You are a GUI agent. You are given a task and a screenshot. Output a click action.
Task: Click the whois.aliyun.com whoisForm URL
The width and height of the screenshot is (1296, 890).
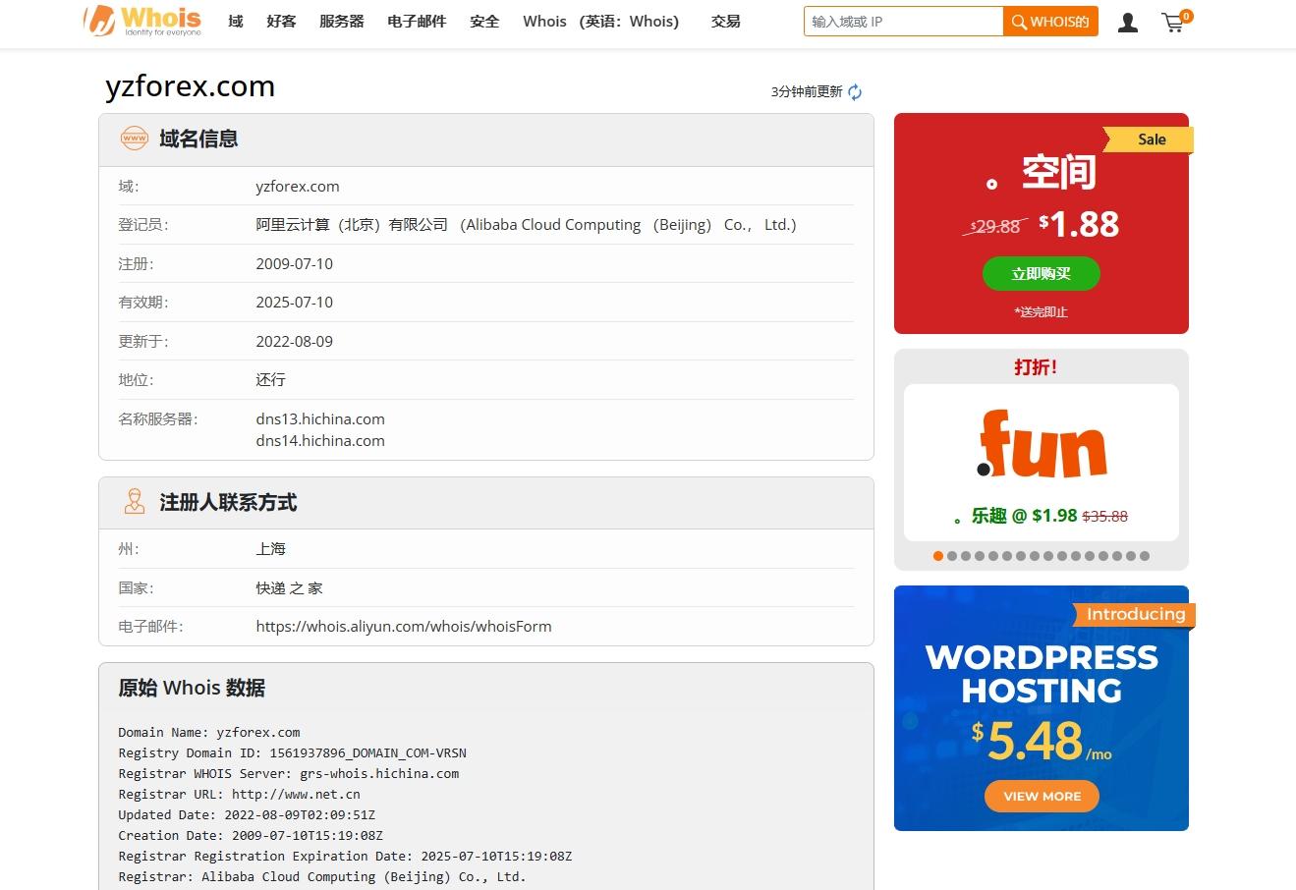(x=404, y=626)
